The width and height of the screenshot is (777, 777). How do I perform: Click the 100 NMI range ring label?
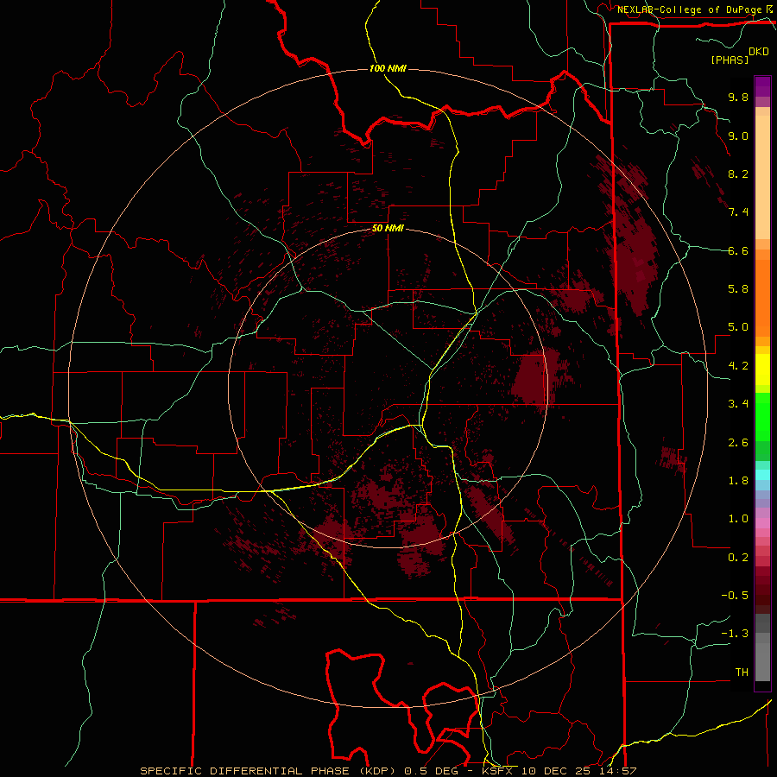coord(388,68)
